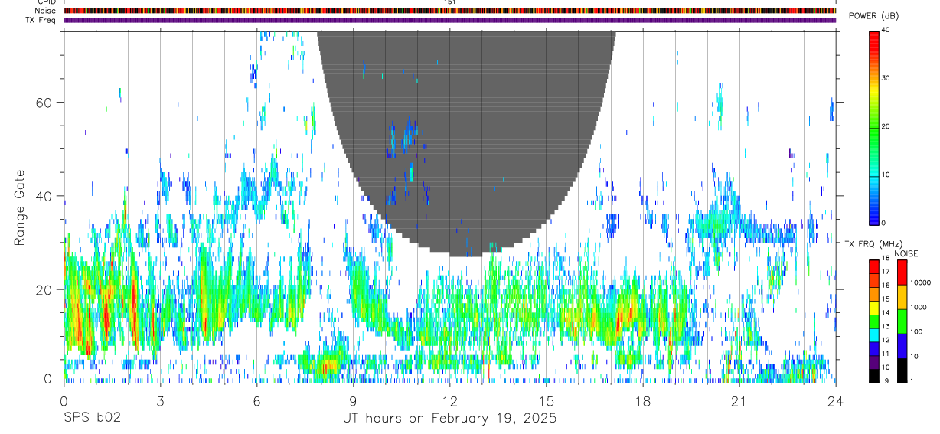The height and width of the screenshot is (434, 940).
Task: Click the 10000 tick on NOISE scale
Action: 921,283
